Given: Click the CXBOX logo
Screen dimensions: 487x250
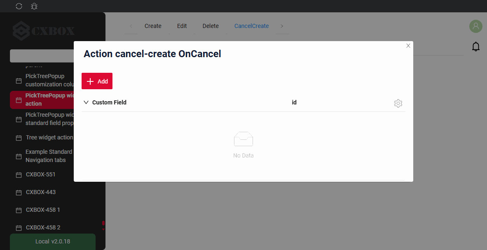Looking at the screenshot, I should (44, 31).
